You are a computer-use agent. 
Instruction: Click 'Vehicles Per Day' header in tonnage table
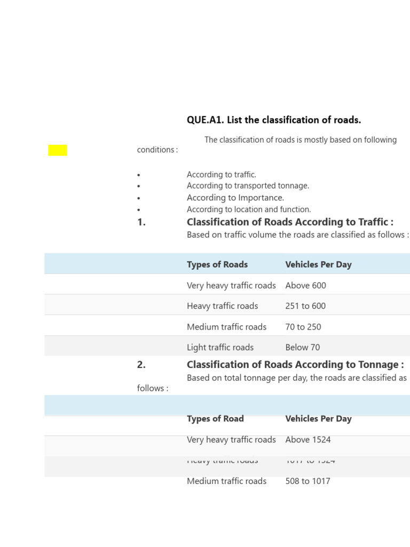click(x=318, y=419)
